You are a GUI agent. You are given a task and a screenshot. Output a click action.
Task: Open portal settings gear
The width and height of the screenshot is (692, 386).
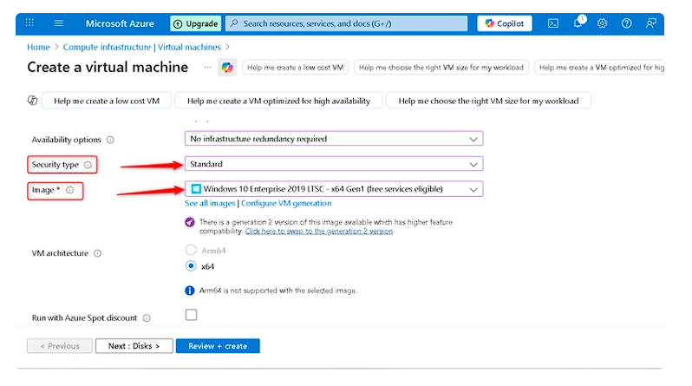tap(602, 23)
